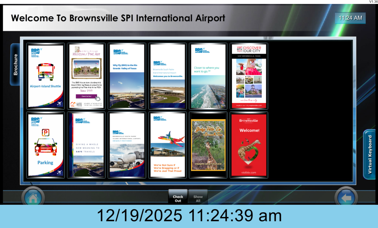The height and width of the screenshot is (228, 378).
Task: Open the Discover Our City brochure
Action: pyautogui.click(x=249, y=76)
